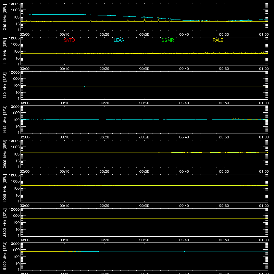Click the 245 MHz [SFU] axis label
Image resolution: width=274 pixels, height=274 pixels.
[4, 17]
